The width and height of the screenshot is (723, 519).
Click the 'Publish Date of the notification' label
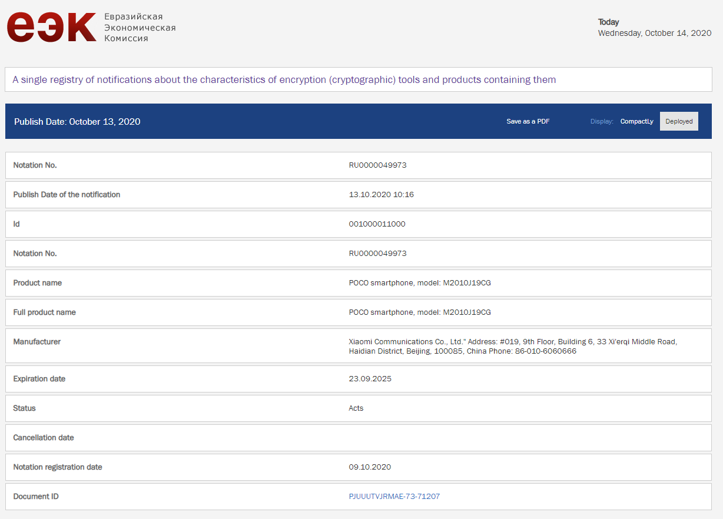tap(67, 195)
